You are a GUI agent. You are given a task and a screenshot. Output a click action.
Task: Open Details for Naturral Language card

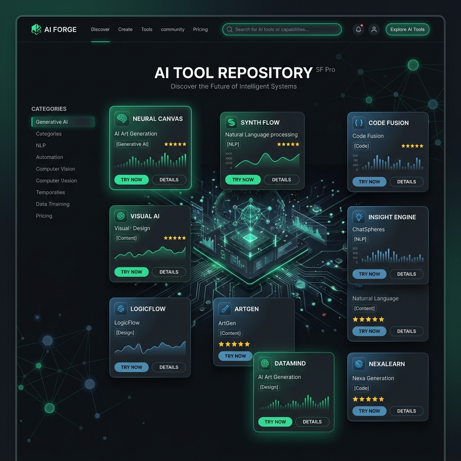(x=407, y=331)
